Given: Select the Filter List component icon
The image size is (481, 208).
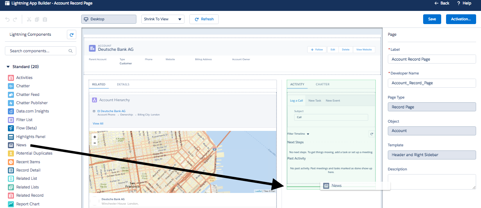Looking at the screenshot, I should [x=11, y=120].
